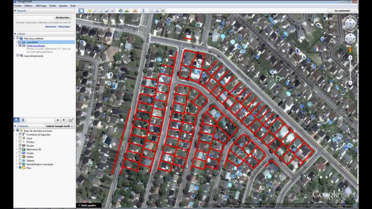
Task: Click the Visite guidée bar at map bottom
Action: [x=88, y=205]
